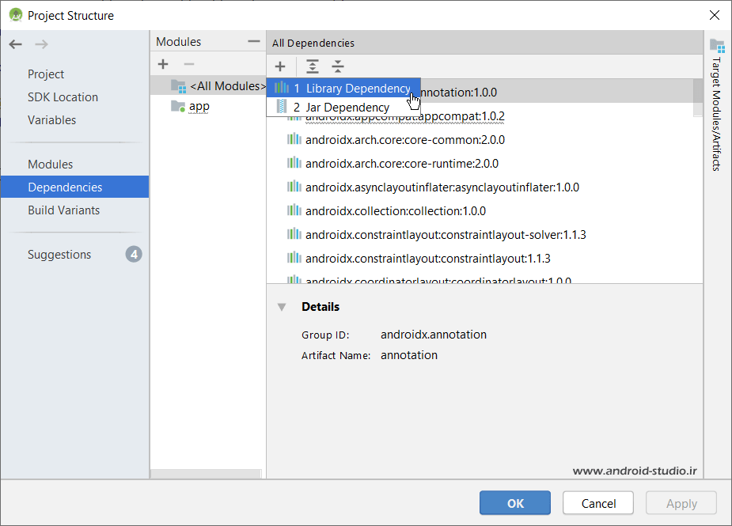Click icon beside asynclayoutinflater:1.0.0 dependency

point(294,187)
